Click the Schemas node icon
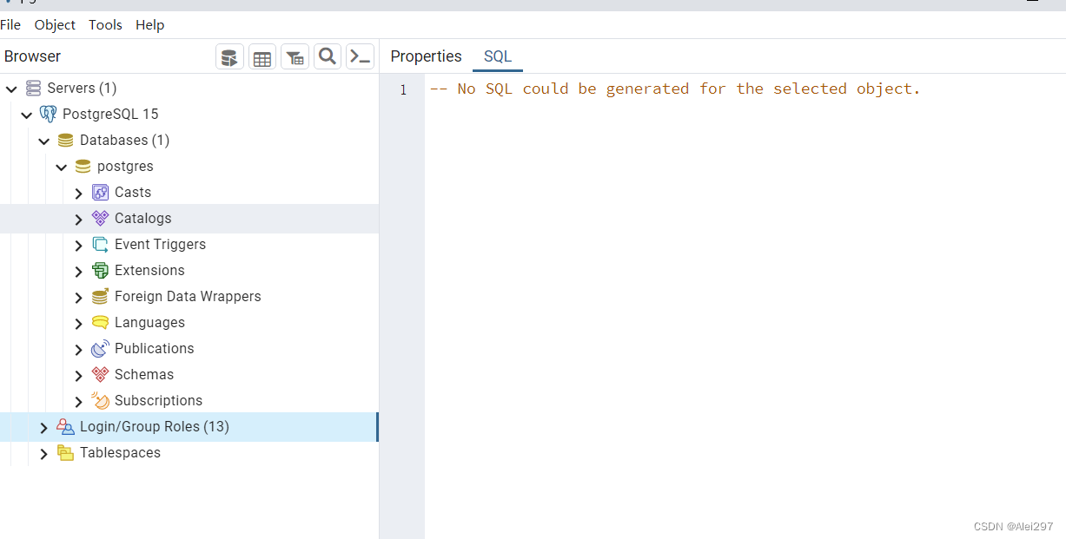Viewport: 1066px width, 539px height. tap(101, 375)
